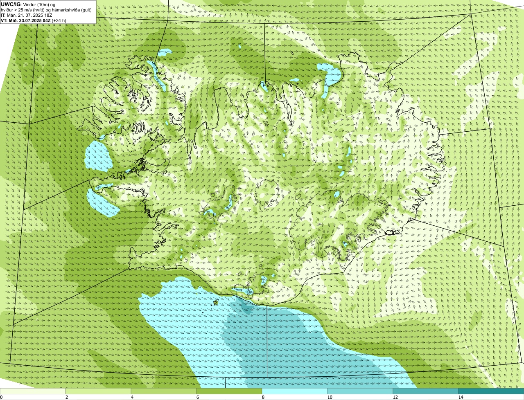
Task: Click the "10" tick label on the colour bar
Action: (x=330, y=397)
